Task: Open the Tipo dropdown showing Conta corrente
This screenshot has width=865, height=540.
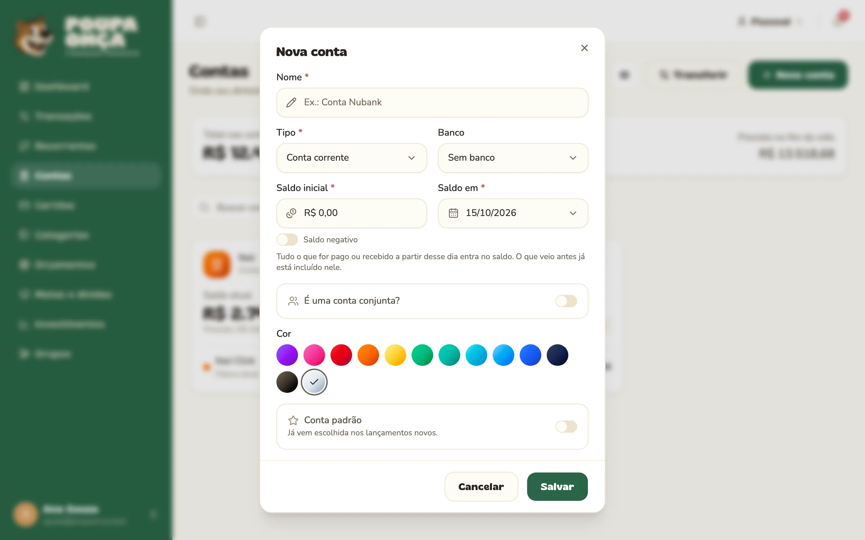Action: pyautogui.click(x=351, y=158)
